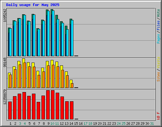
Task: Select the 12358879 kilobytes axis value
Action: [5, 97]
